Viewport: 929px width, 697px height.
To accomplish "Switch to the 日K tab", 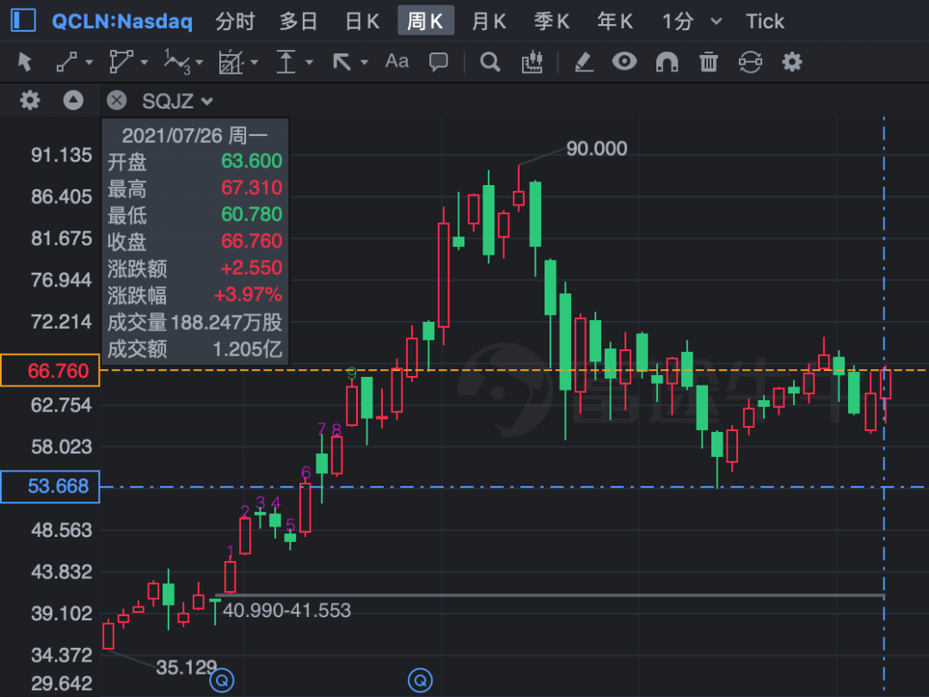I will pyautogui.click(x=361, y=21).
